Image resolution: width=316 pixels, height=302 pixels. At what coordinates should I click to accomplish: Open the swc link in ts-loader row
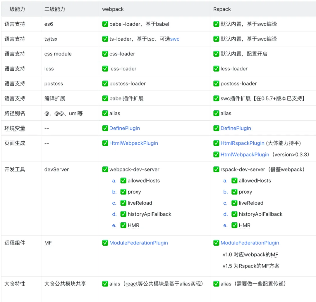(174, 39)
